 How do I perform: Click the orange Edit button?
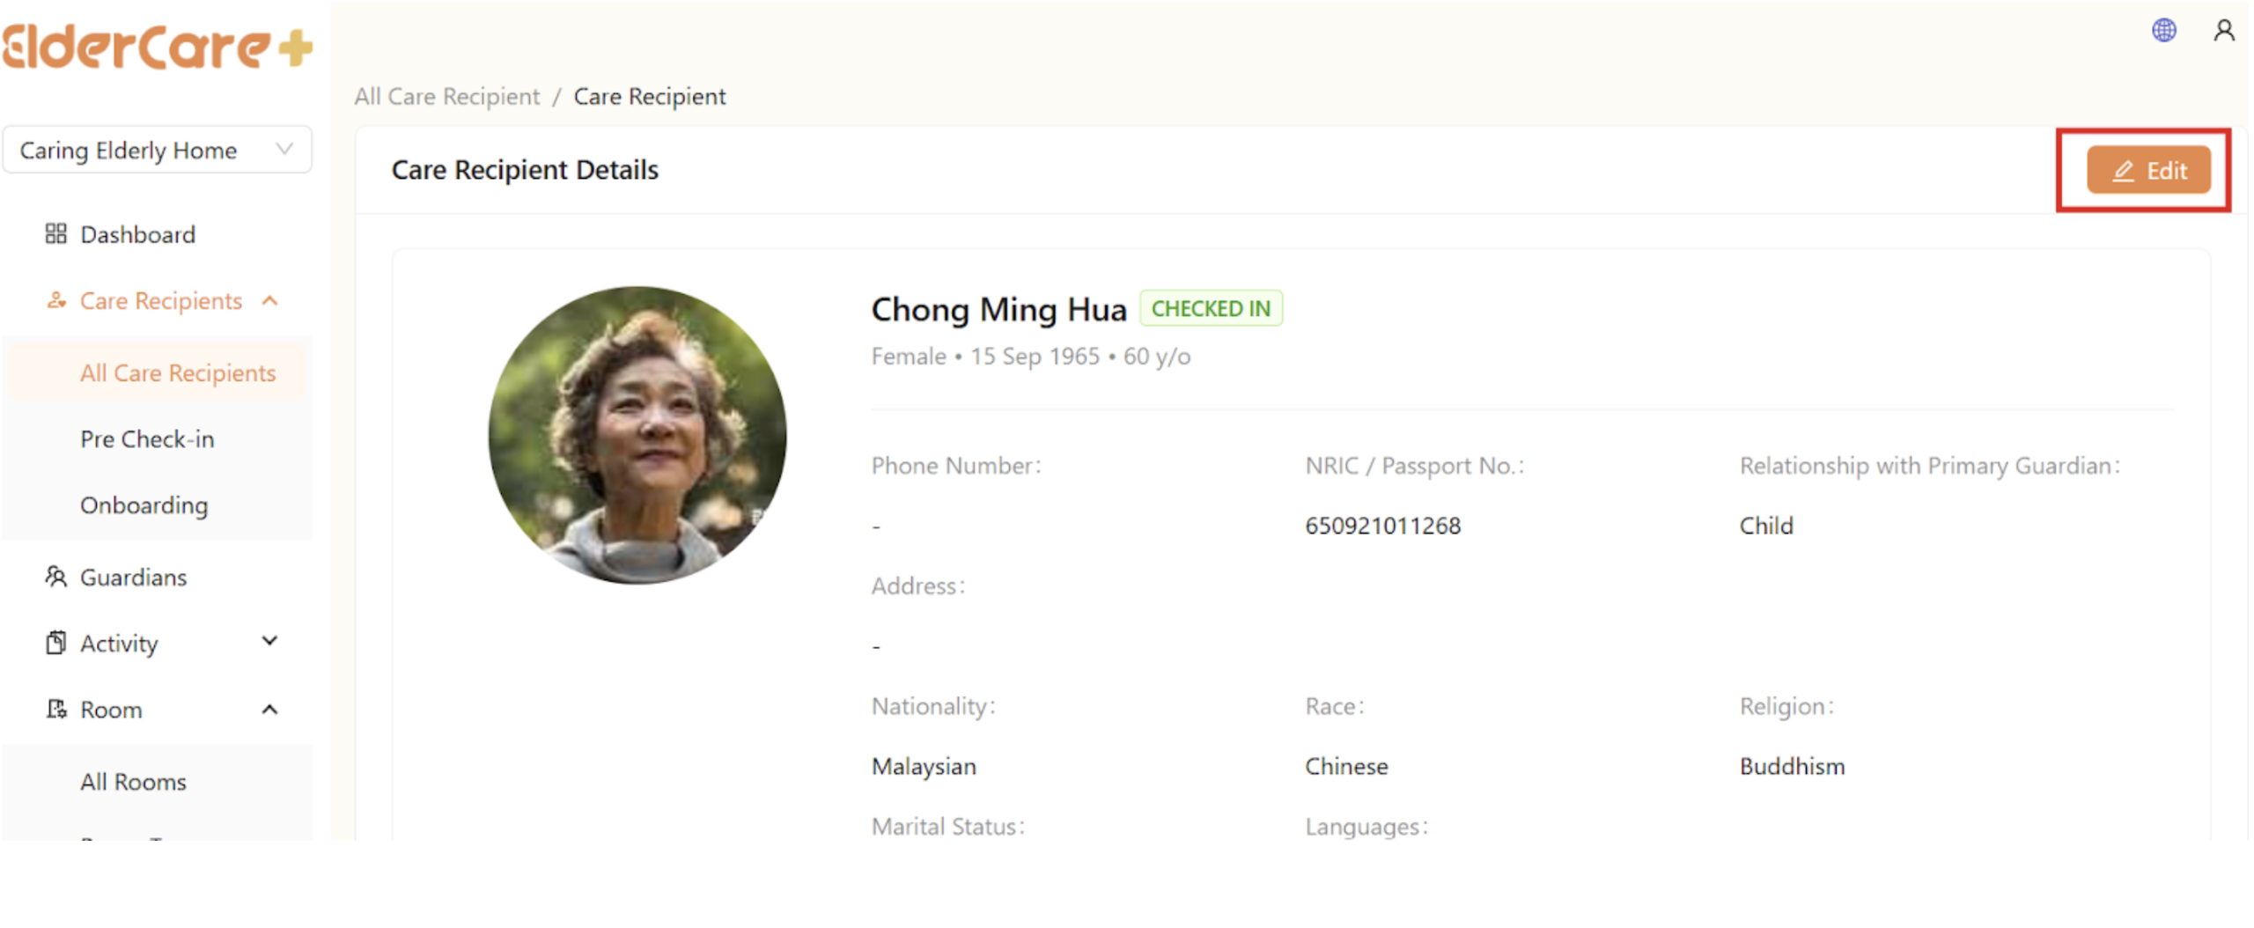pos(2147,170)
